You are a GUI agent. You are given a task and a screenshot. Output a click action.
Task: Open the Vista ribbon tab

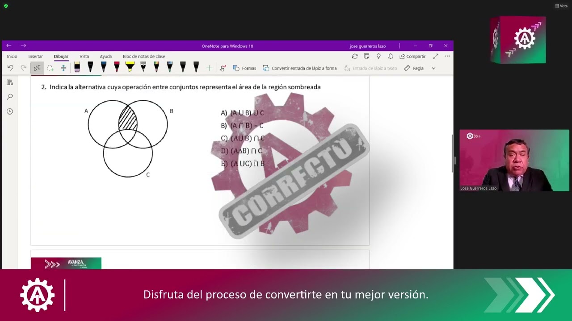tap(84, 57)
